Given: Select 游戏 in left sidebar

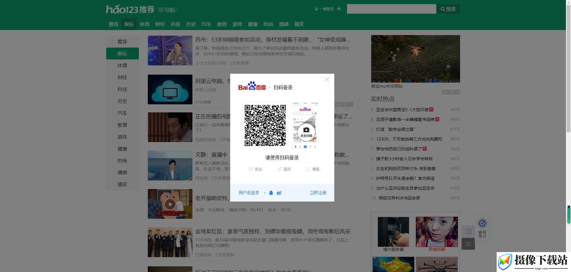Looking at the screenshot, I should click(122, 137).
